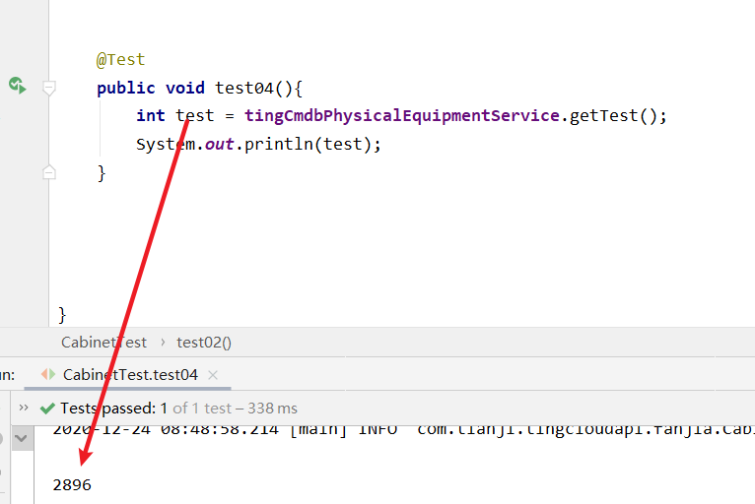Select test02() in the breadcrumb bar
Viewport: 755px width, 504px height.
(x=204, y=343)
